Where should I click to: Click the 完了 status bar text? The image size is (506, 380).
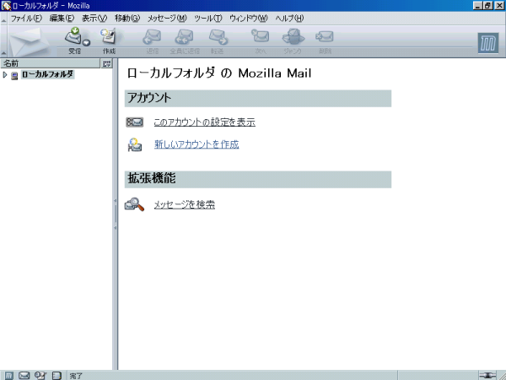tap(76, 376)
